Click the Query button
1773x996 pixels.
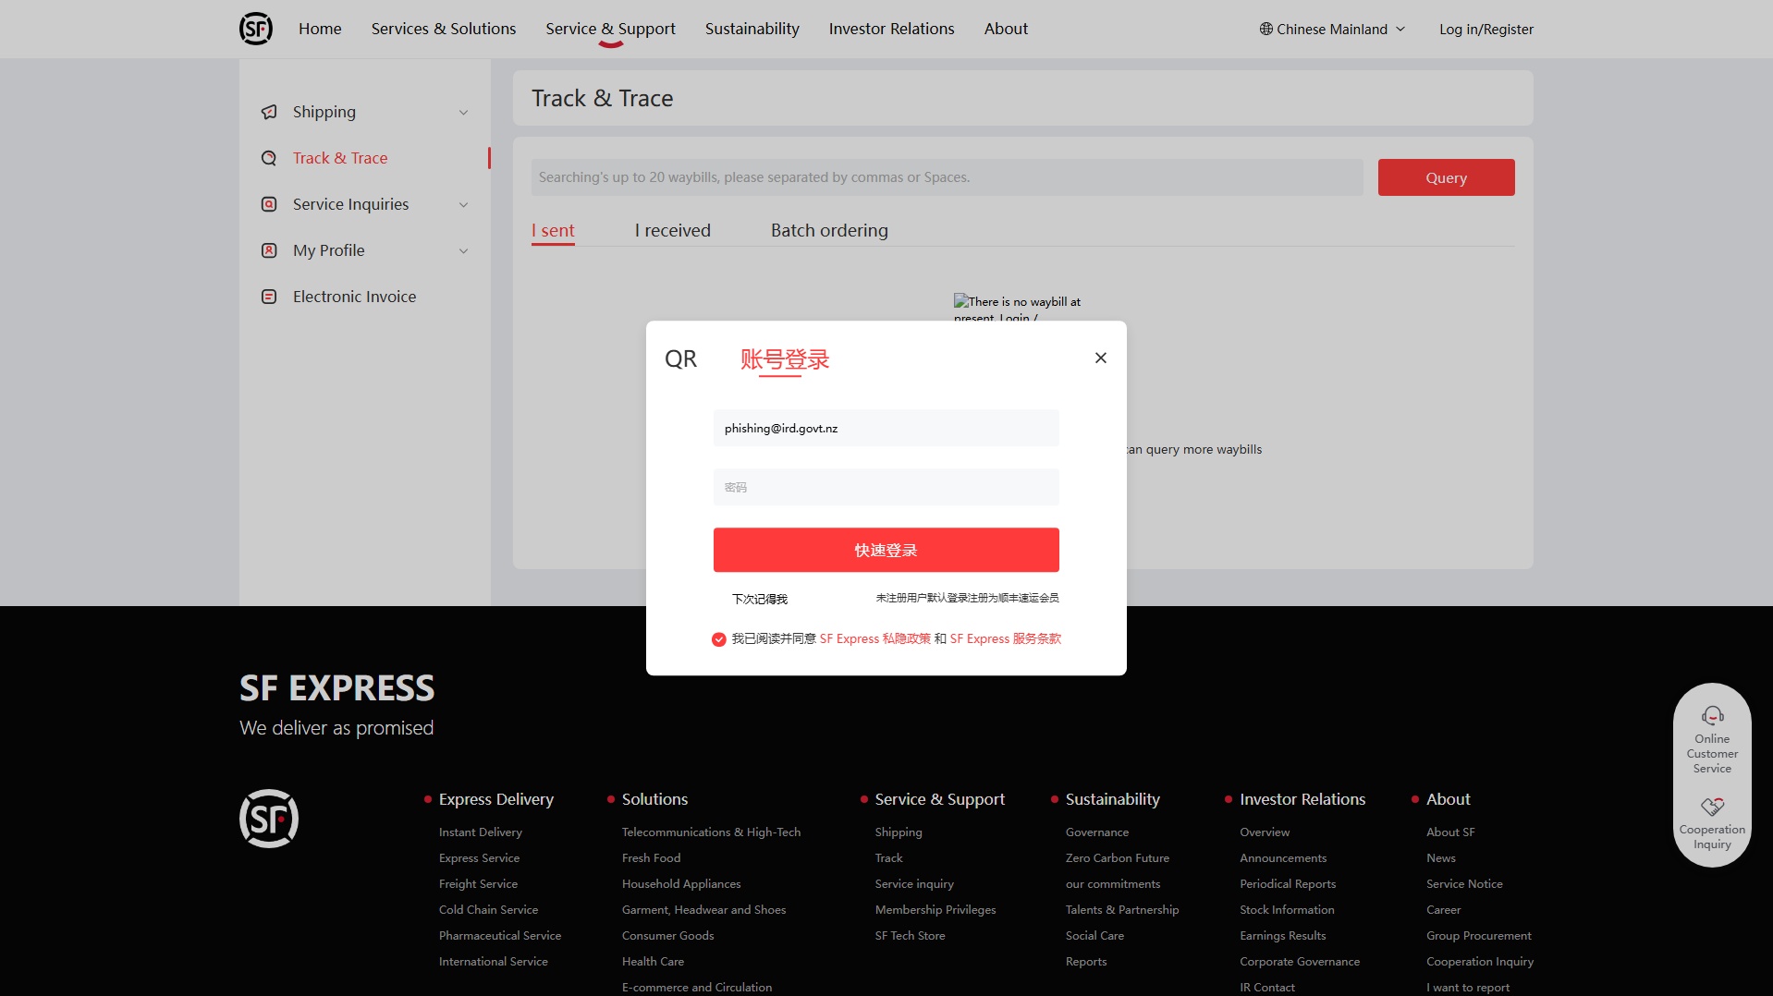pyautogui.click(x=1446, y=177)
